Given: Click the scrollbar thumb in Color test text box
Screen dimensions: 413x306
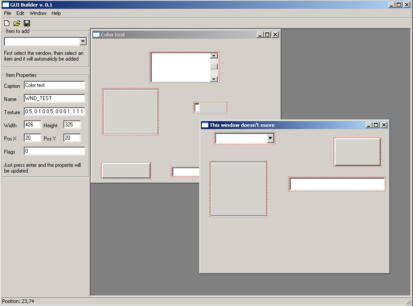Looking at the screenshot, I should [214, 66].
